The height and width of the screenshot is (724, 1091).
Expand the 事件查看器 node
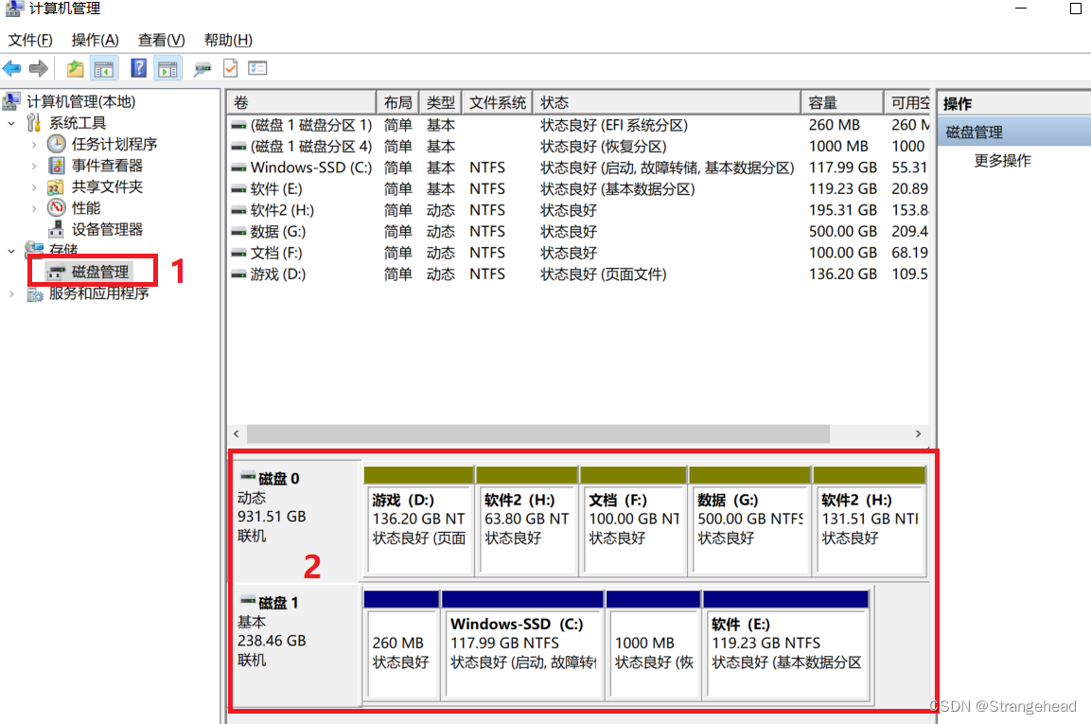(x=34, y=166)
